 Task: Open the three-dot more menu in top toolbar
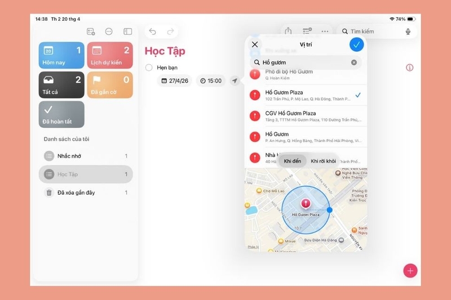pyautogui.click(x=325, y=32)
